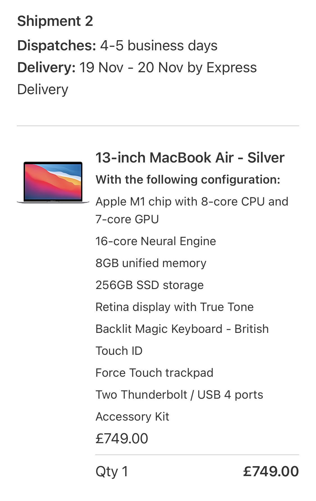Click the Shipment 2 heading
Viewport: 316px width, 501px height.
click(55, 21)
